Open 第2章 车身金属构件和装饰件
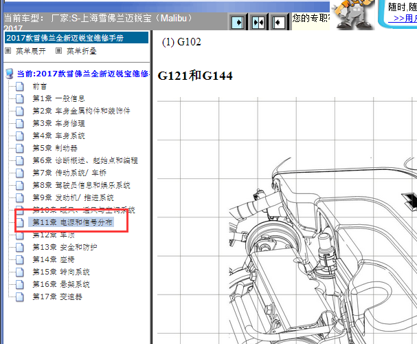Viewport: 417px width, 344px height. pos(81,111)
